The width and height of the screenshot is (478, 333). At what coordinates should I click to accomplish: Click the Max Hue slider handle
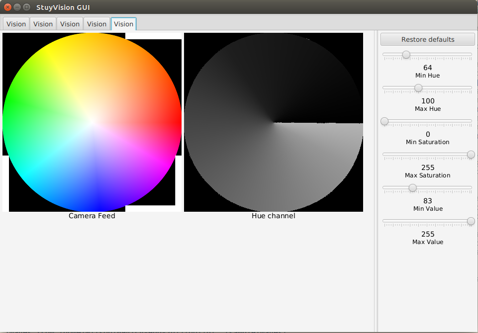click(418, 88)
